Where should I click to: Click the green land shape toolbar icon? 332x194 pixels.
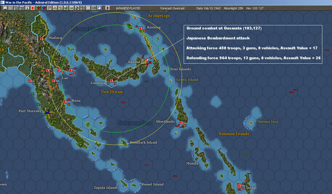click(66, 8)
